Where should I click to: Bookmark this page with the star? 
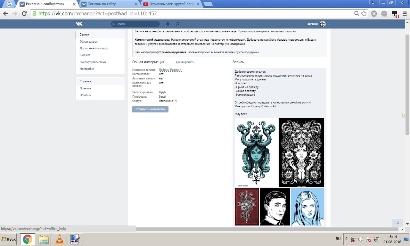(364, 13)
